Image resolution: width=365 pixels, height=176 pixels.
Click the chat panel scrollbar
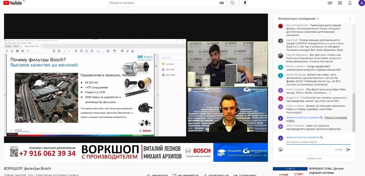click(354, 113)
